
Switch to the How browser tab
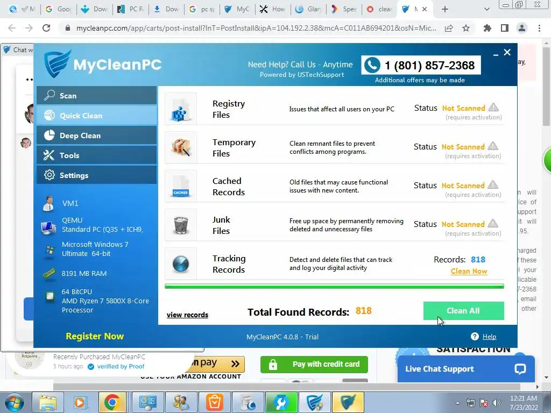coord(273,9)
